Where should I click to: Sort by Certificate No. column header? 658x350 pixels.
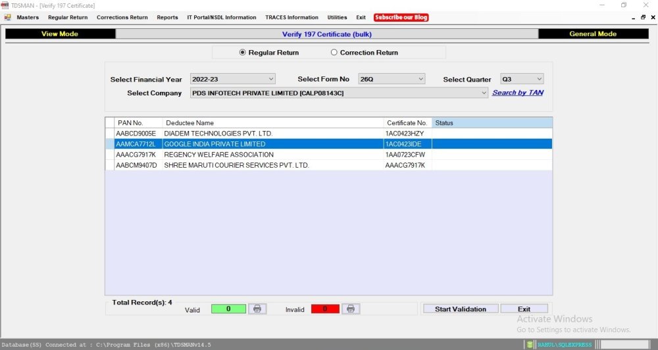pyautogui.click(x=407, y=123)
